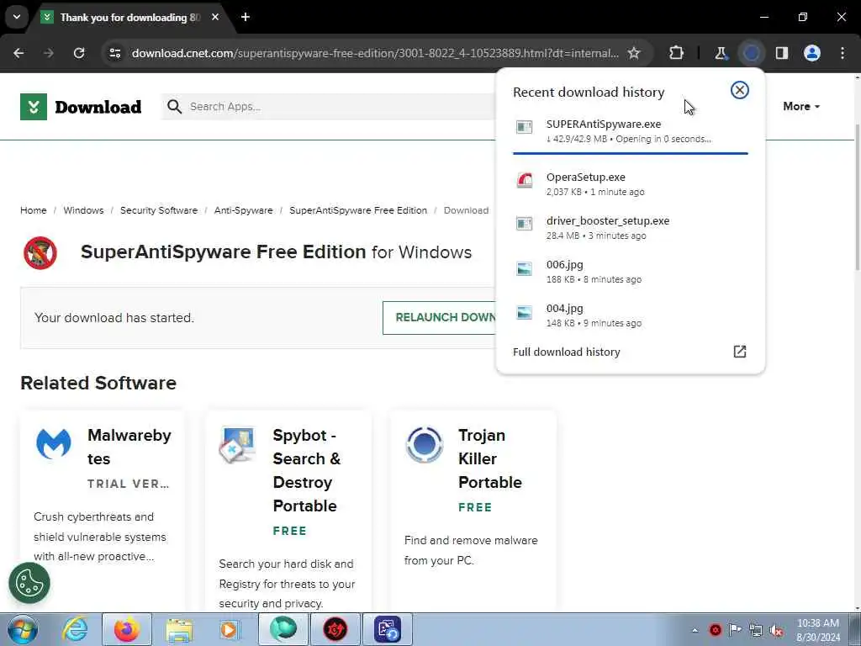The width and height of the screenshot is (861, 646).
Task: Click the 006.jpg image file icon
Action: pos(525,268)
